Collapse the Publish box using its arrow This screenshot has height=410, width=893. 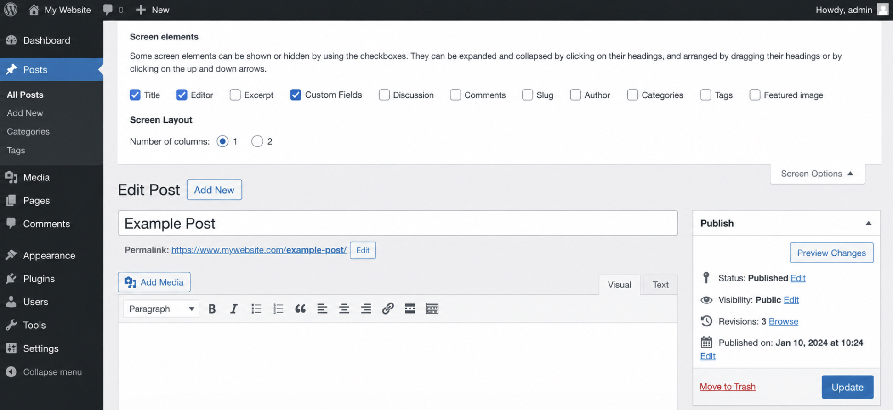pos(869,223)
